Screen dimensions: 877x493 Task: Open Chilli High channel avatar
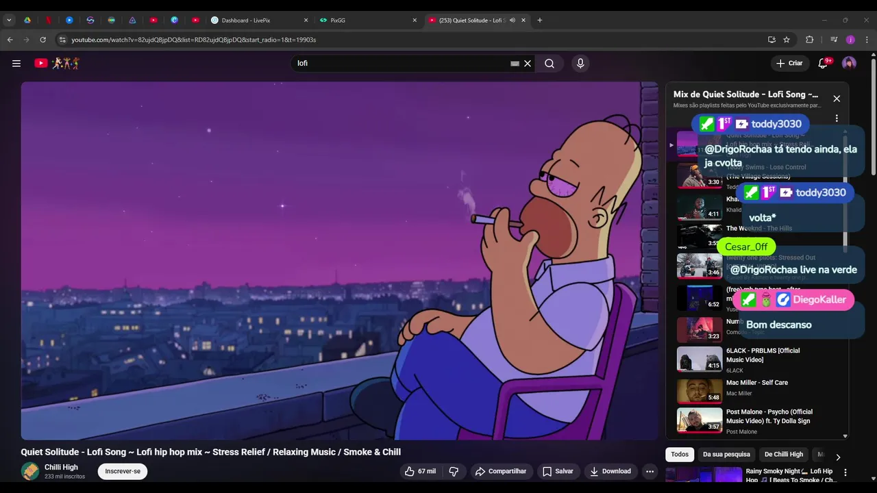(x=30, y=471)
